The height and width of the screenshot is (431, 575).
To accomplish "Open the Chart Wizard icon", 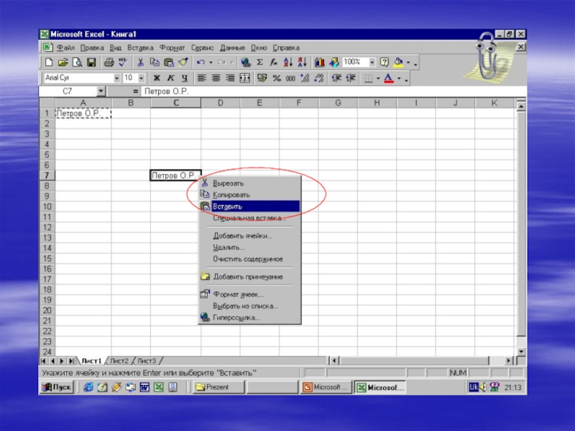I will pos(320,62).
